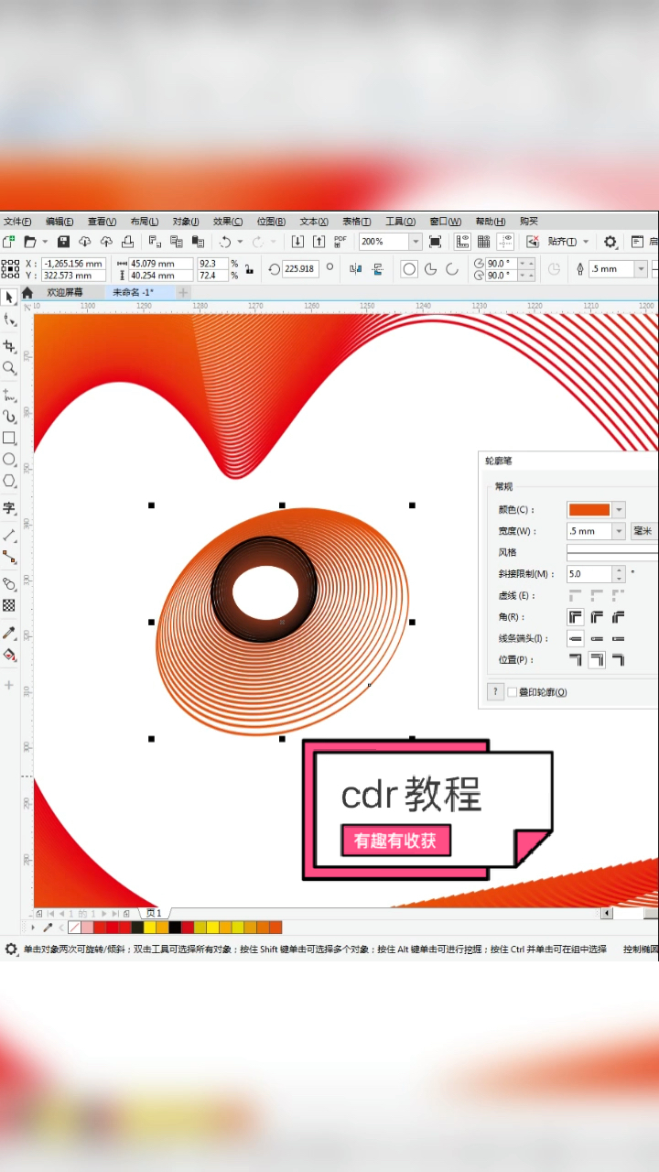Select the Color Eyedropper tool
The height and width of the screenshot is (1172, 659).
pyautogui.click(x=9, y=633)
